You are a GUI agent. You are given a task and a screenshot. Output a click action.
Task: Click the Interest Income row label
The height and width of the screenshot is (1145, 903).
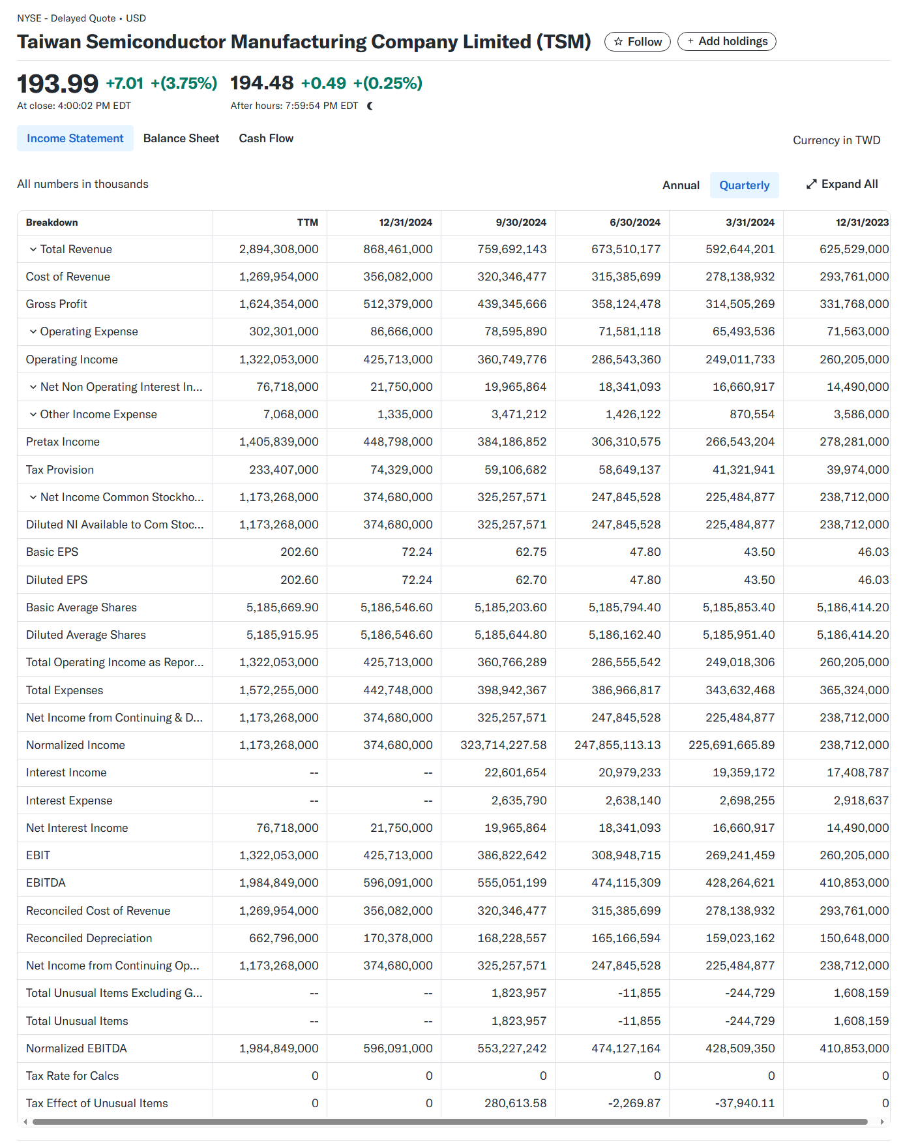(67, 772)
